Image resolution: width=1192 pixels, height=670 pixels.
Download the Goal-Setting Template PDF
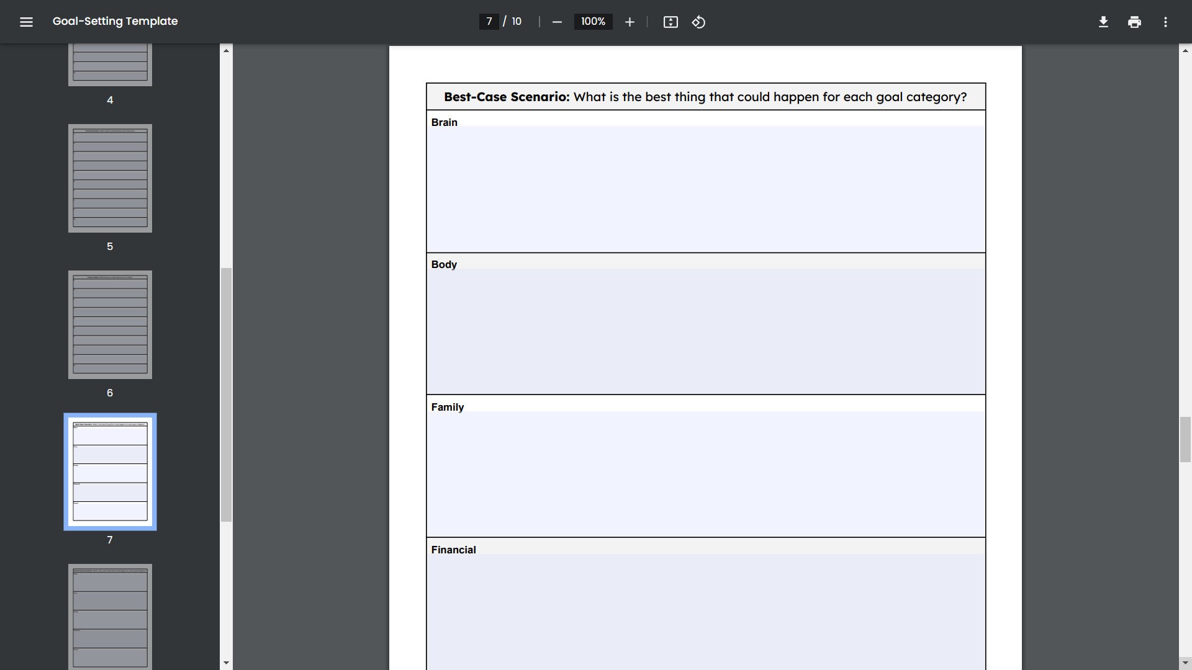coord(1103,22)
